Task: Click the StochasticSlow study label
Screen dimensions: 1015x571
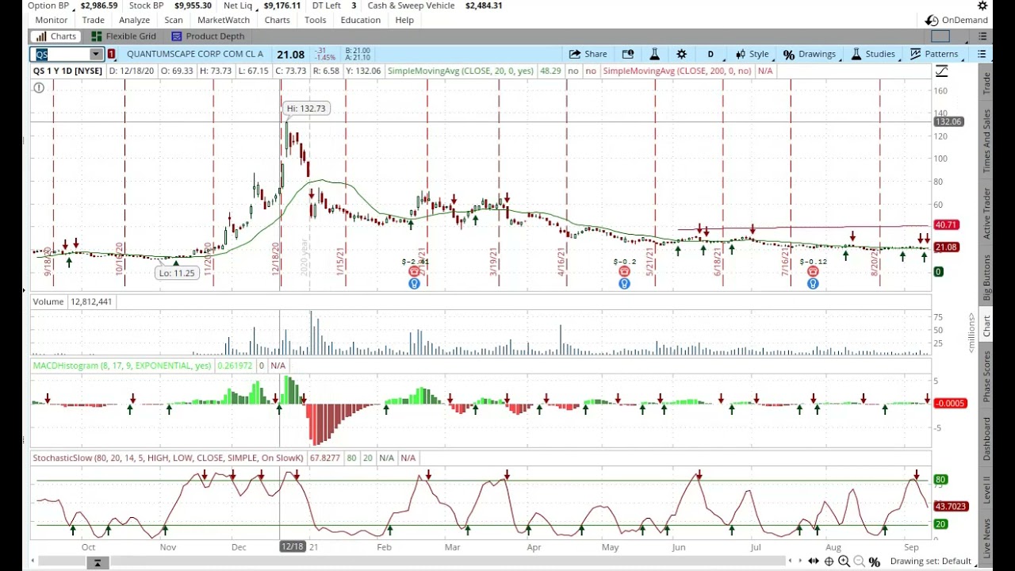Action: 168,458
